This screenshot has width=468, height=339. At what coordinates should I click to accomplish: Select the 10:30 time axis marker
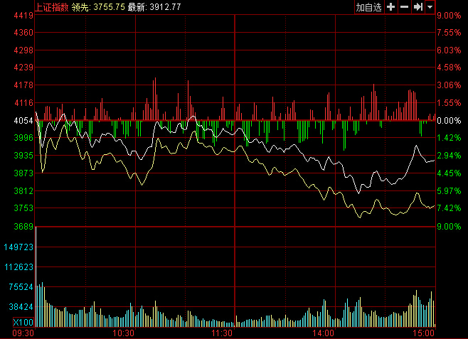point(124,333)
